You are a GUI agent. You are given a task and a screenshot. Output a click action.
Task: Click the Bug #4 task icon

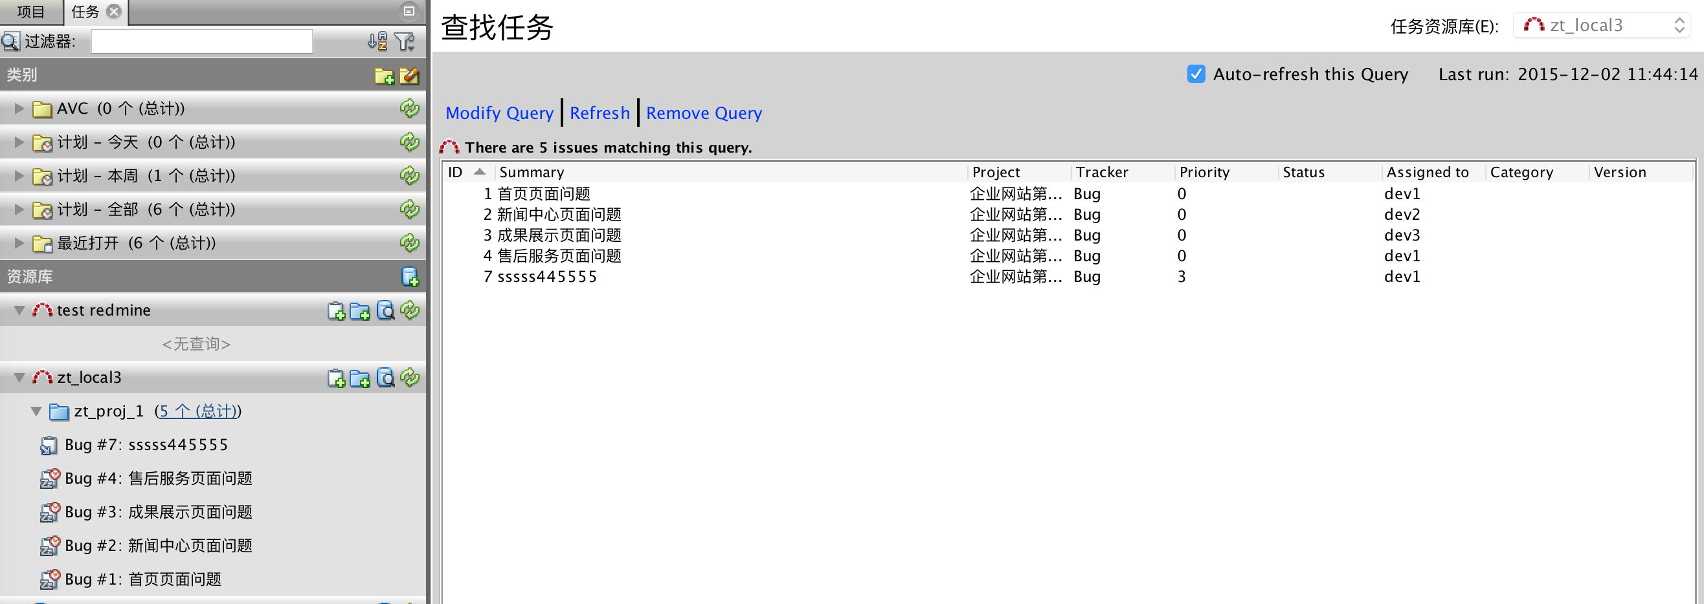tap(50, 479)
